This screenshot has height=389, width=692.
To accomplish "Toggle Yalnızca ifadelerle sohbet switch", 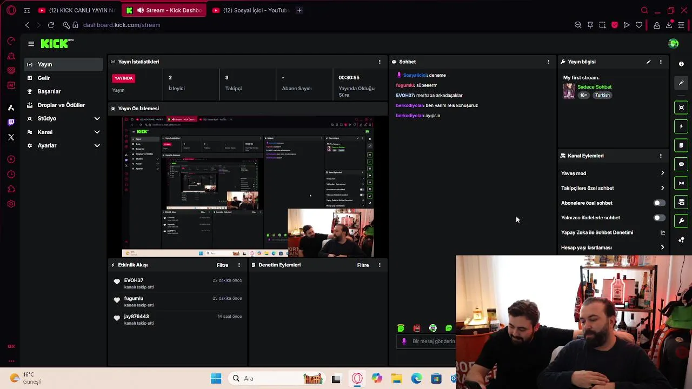I will [x=659, y=218].
